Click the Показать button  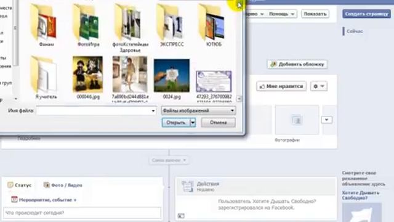(x=315, y=14)
